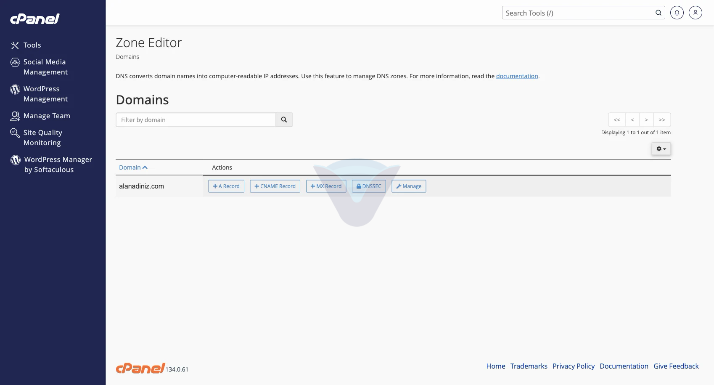This screenshot has width=714, height=385.
Task: Add a CNAME Record
Action: click(275, 186)
